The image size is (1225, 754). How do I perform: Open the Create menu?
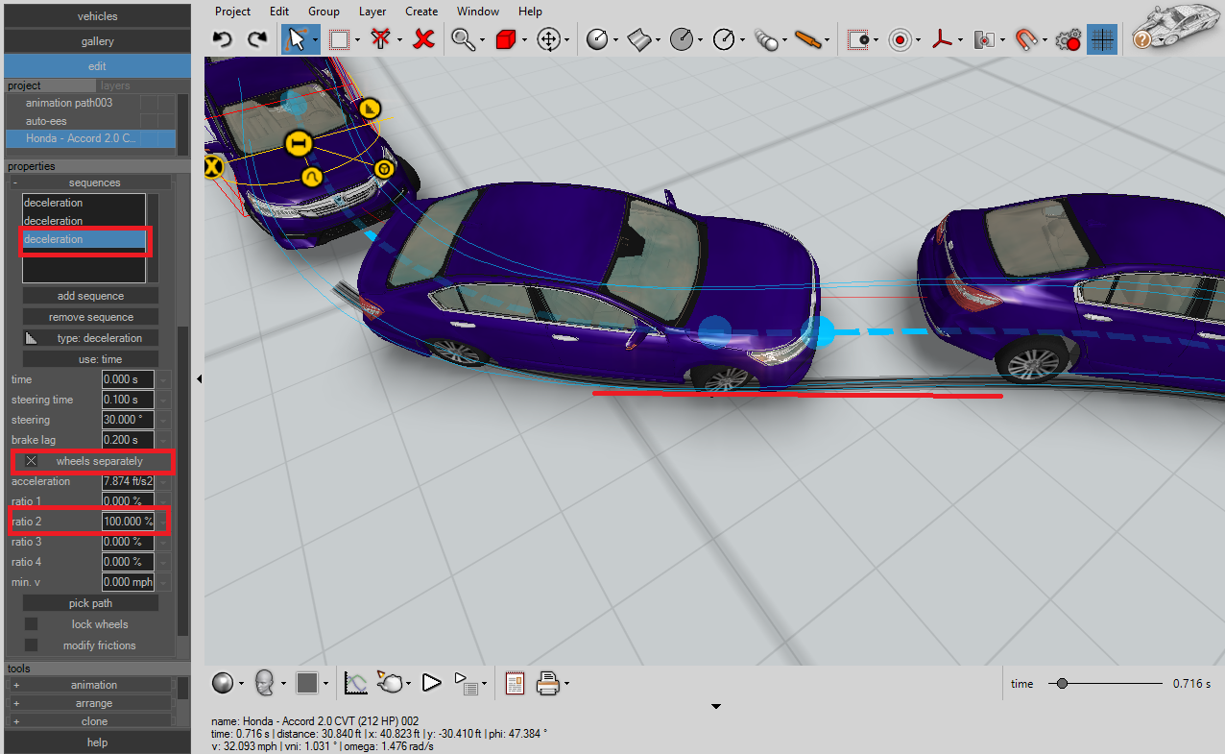pos(421,12)
